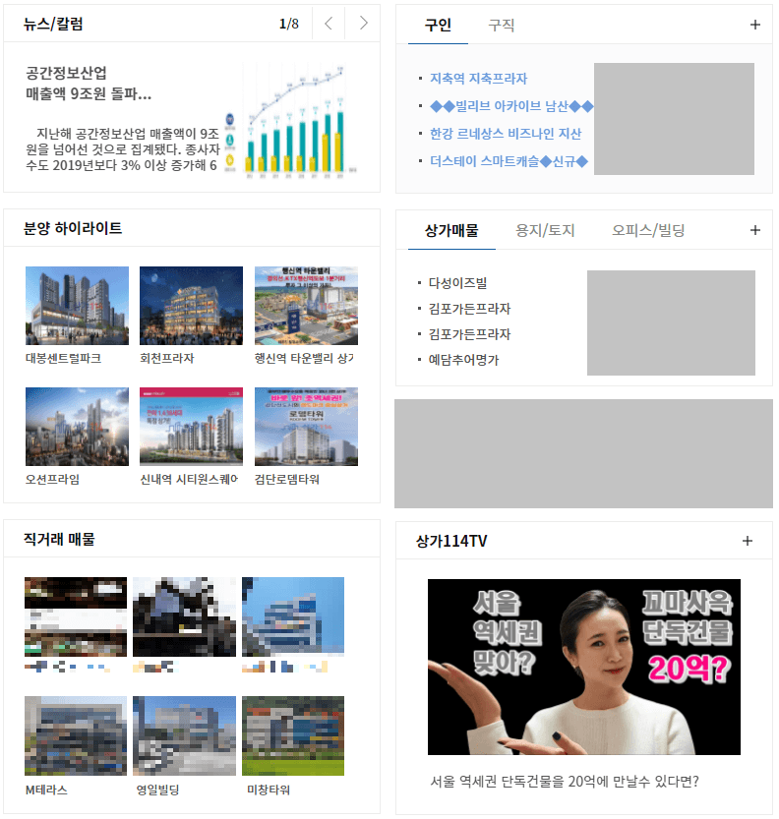
Task: Select the 상가매물 tab
Action: (x=451, y=230)
